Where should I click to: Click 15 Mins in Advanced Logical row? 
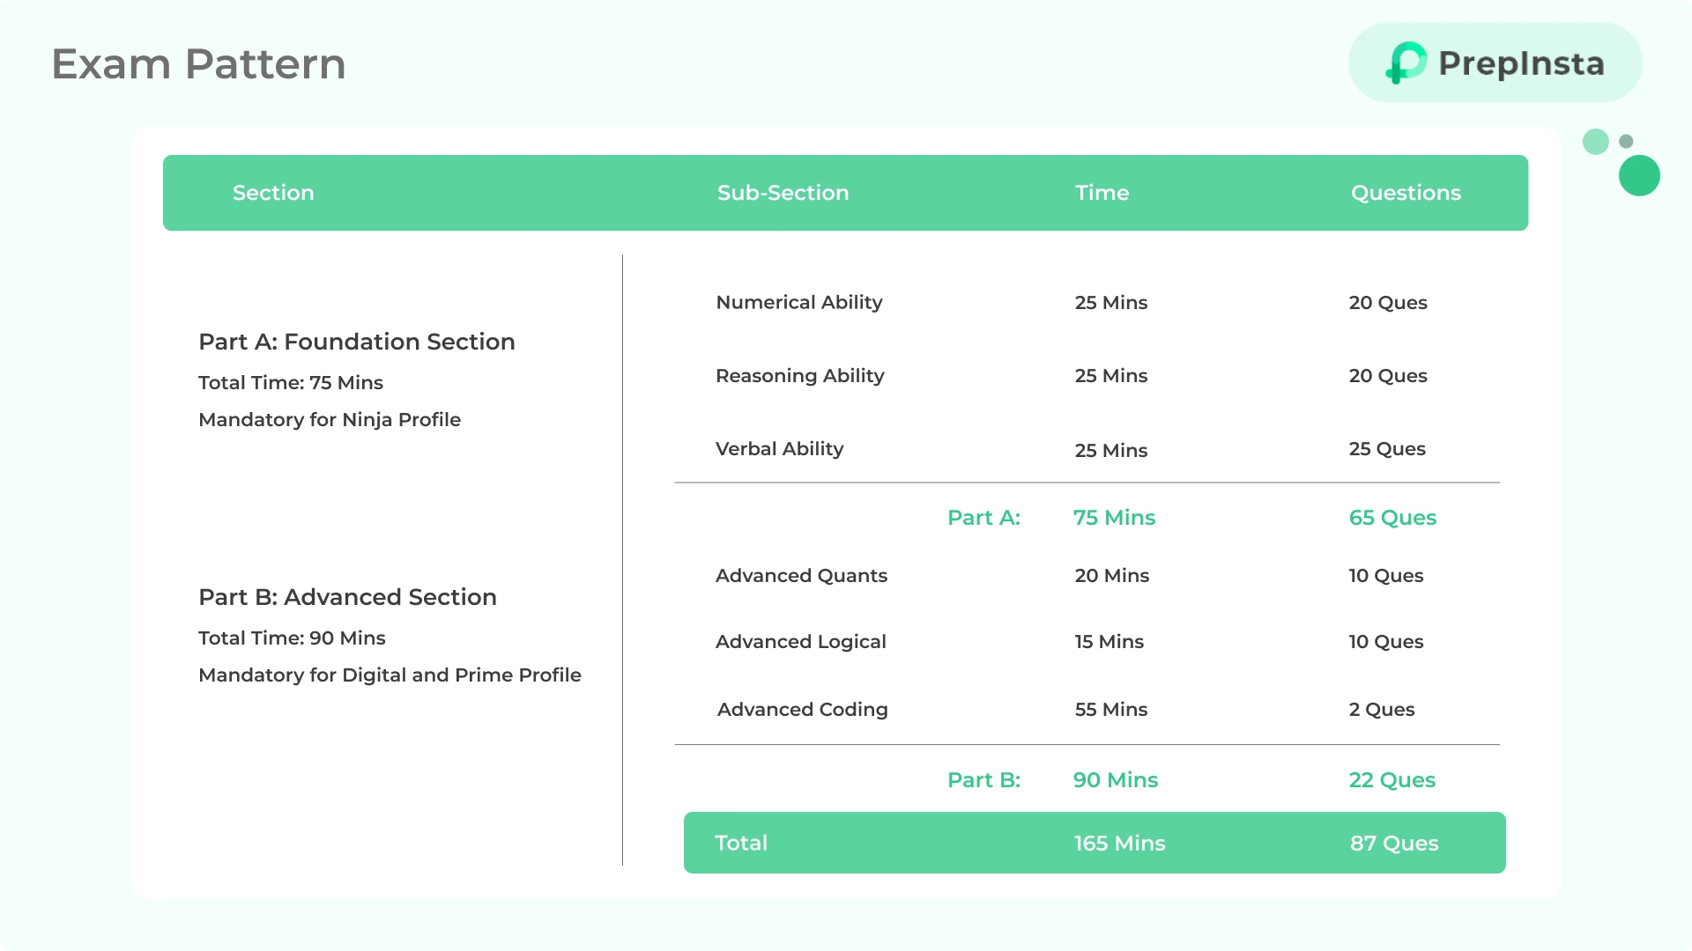1109,642
